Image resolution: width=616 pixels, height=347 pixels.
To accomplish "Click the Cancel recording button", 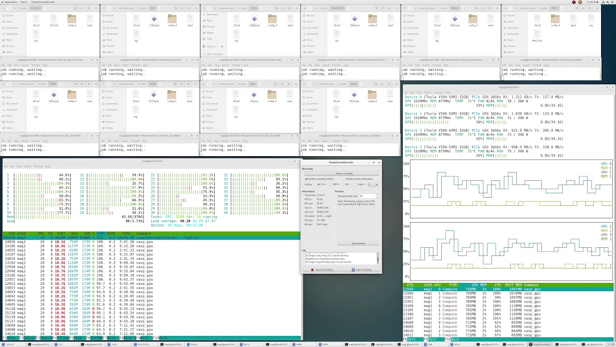I will pyautogui.click(x=321, y=270).
